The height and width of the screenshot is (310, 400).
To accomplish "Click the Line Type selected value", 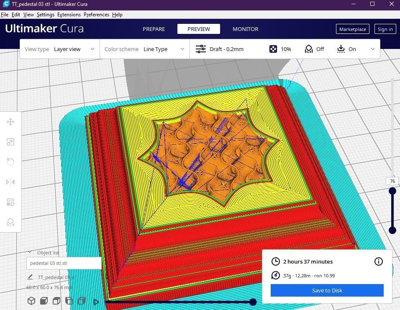I will pos(155,49).
